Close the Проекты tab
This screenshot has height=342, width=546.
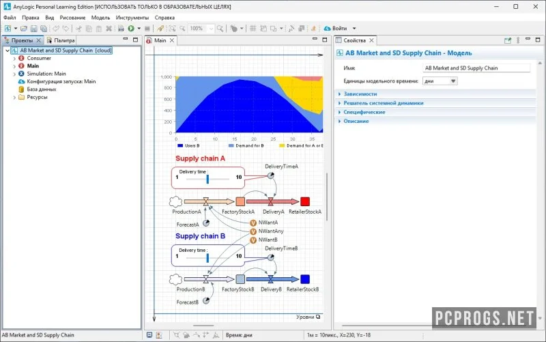(39, 40)
